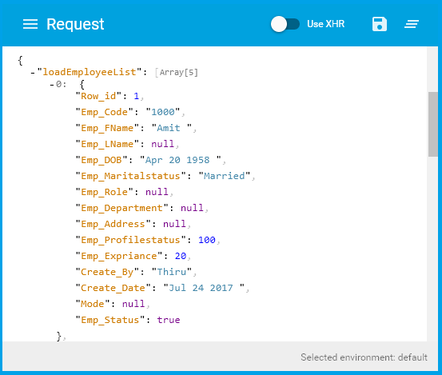
Task: Click the null value of Mode
Action: coord(133,304)
